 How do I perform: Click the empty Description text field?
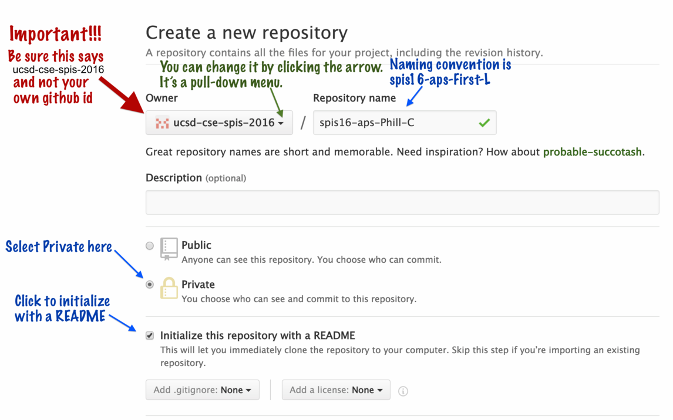tap(402, 202)
